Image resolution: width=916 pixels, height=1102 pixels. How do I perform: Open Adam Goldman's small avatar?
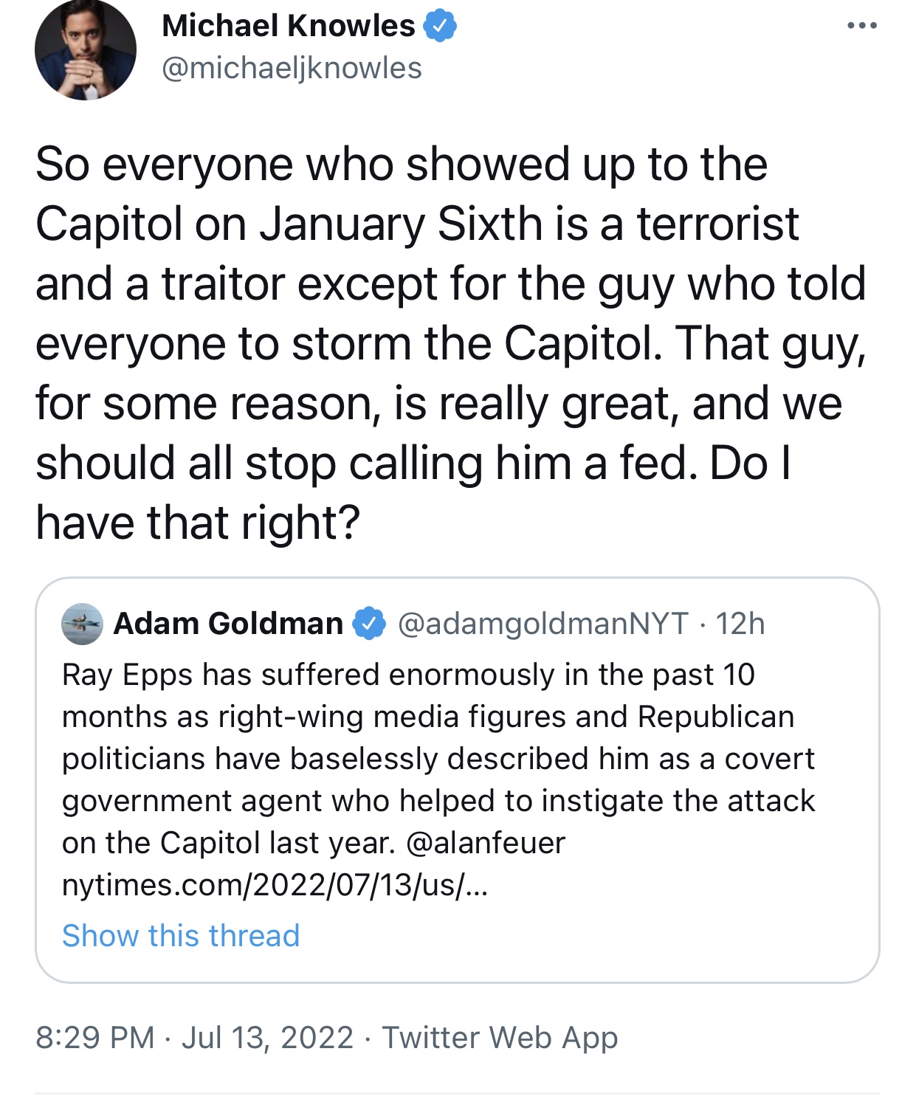[x=82, y=624]
